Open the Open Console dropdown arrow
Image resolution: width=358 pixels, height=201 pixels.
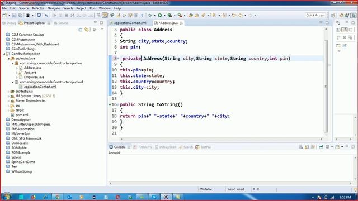point(342,147)
